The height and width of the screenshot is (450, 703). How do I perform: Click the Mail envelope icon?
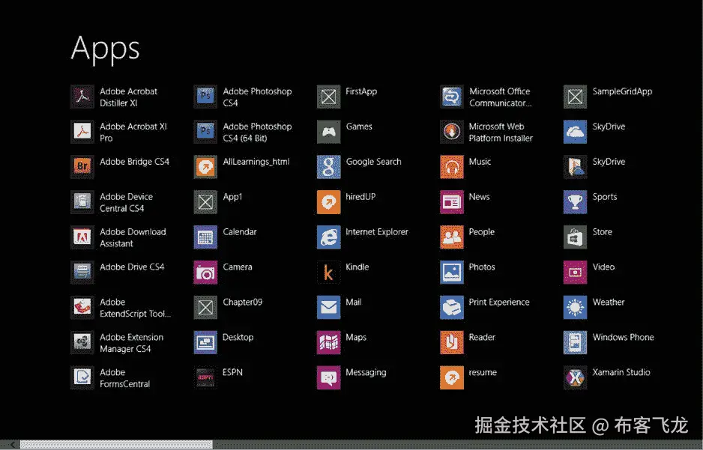pyautogui.click(x=328, y=308)
